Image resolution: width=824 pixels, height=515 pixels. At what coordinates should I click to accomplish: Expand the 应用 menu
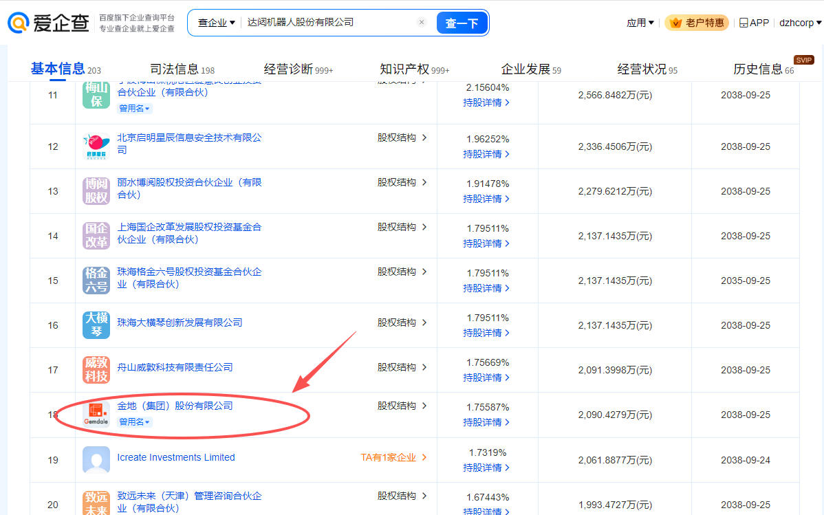click(x=640, y=23)
